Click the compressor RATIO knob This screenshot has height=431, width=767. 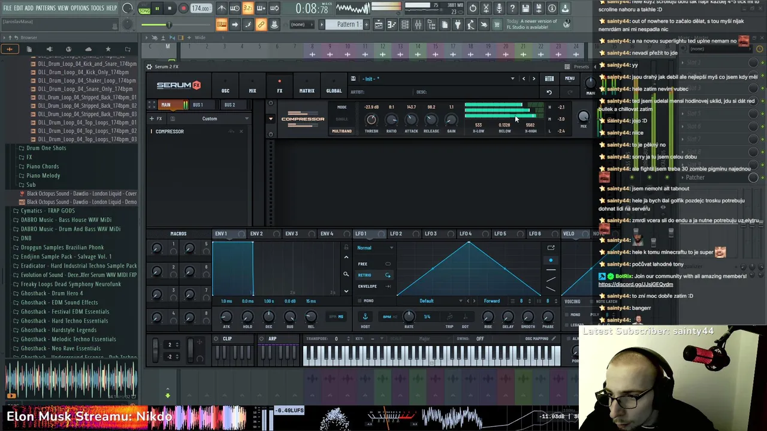(x=391, y=120)
